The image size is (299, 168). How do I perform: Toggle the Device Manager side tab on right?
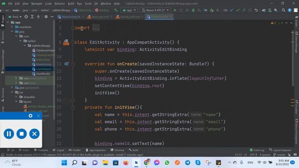pos(297,42)
